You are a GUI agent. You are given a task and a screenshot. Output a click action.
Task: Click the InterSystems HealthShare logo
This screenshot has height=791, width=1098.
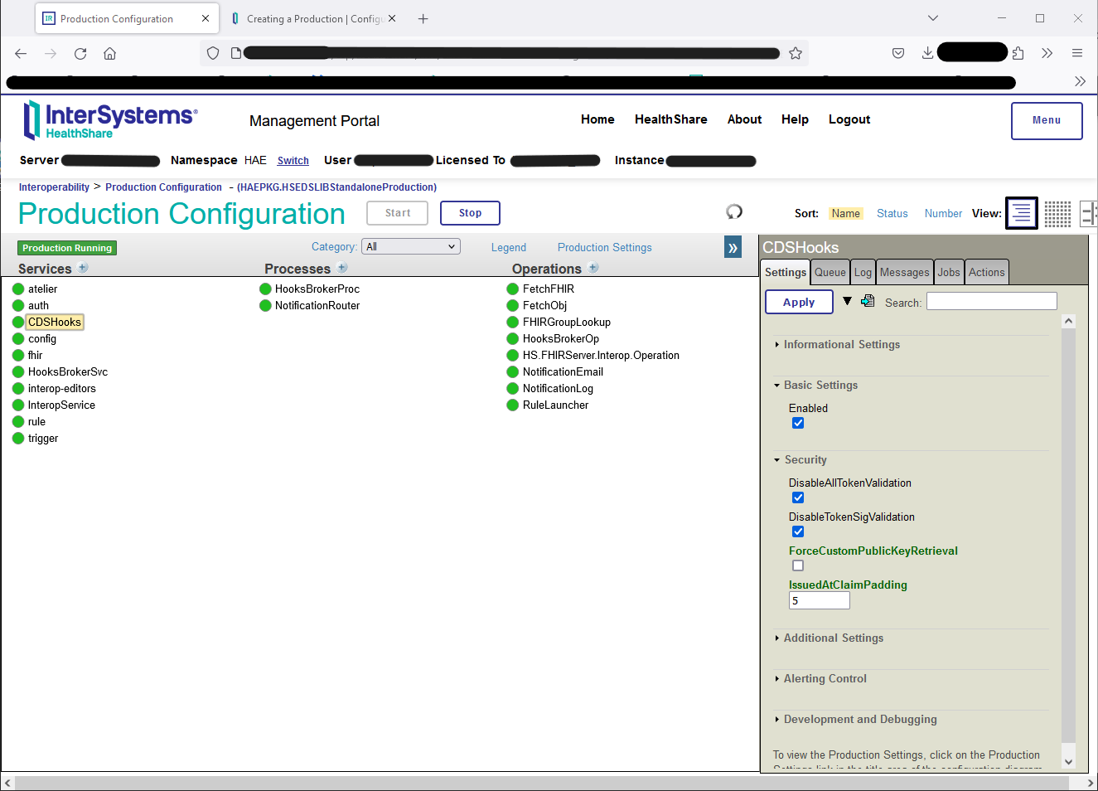[x=110, y=120]
